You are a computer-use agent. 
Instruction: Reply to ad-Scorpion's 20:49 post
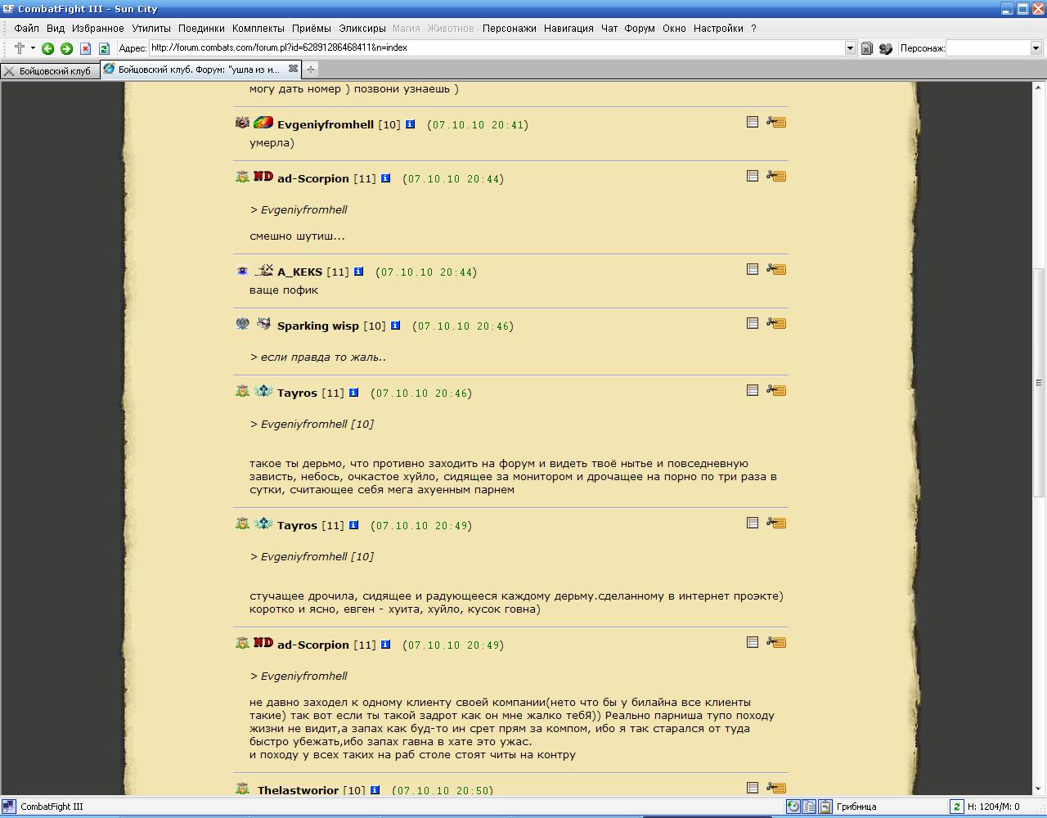click(x=776, y=642)
